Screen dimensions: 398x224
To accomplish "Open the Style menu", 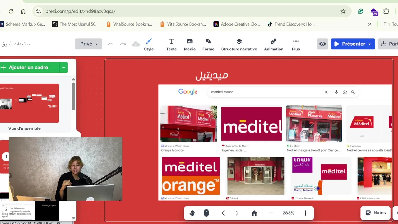I will point(149,44).
